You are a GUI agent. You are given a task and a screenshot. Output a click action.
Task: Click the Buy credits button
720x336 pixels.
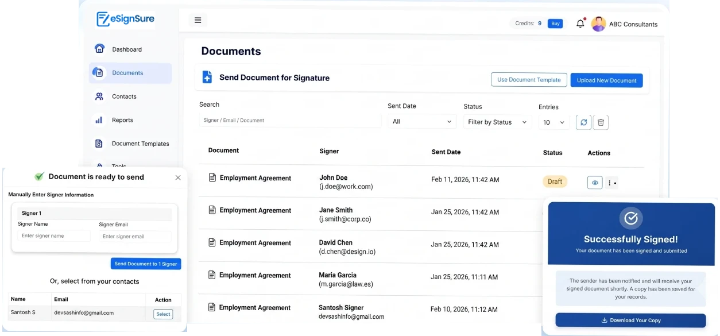click(555, 24)
